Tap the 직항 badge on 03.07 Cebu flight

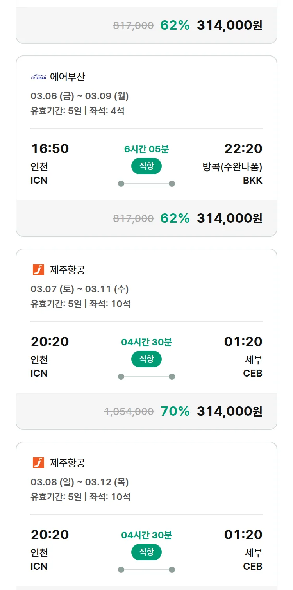(x=146, y=359)
